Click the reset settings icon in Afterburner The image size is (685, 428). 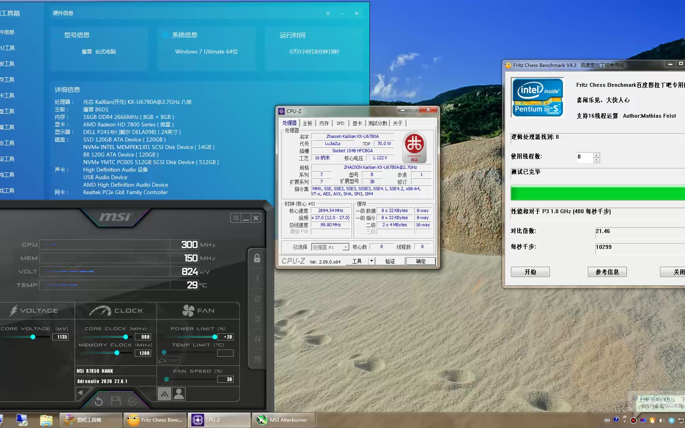99,401
